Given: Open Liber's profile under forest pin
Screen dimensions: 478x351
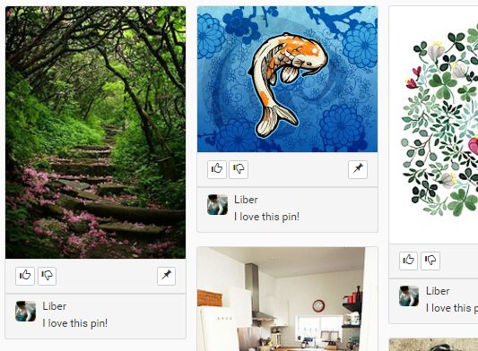Looking at the screenshot, I should pyautogui.click(x=55, y=306).
